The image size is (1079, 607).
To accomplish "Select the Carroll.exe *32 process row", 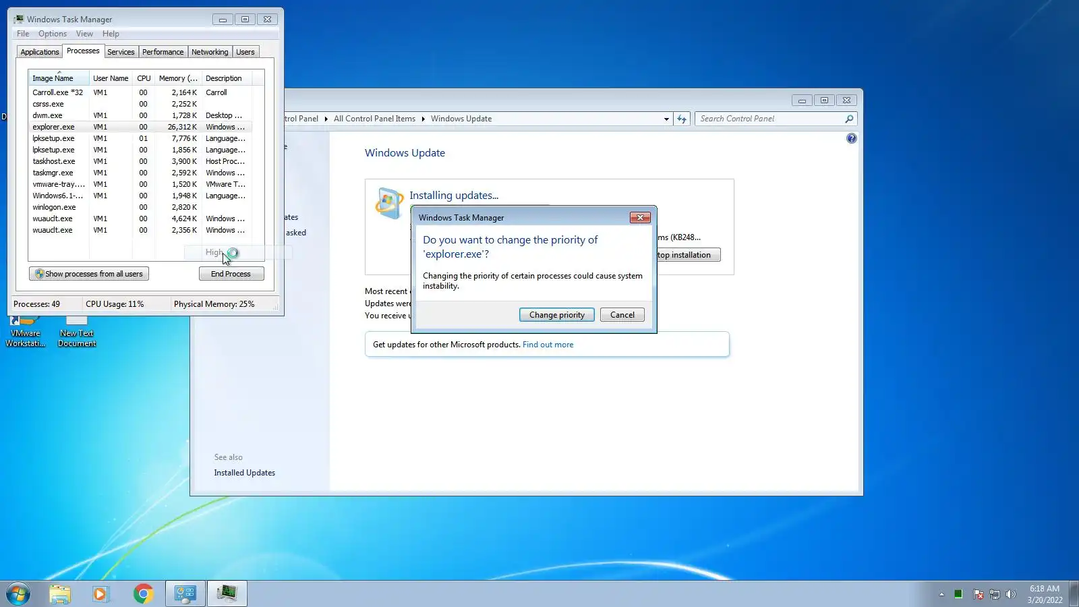I will coord(140,92).
